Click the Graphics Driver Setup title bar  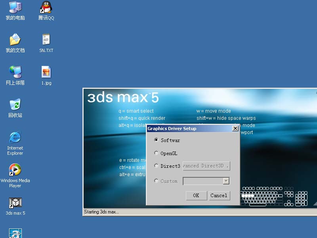[189, 129]
